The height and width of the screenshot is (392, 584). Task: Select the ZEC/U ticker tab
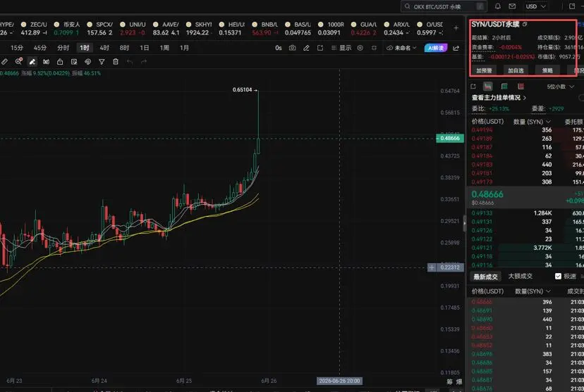(35, 29)
